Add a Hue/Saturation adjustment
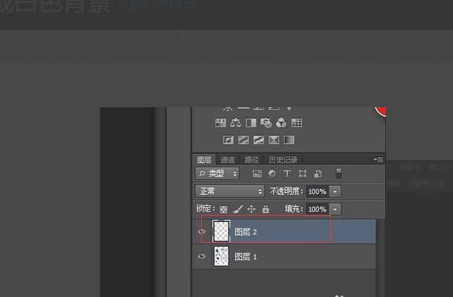Screen dimensions: 453x297 point(221,123)
